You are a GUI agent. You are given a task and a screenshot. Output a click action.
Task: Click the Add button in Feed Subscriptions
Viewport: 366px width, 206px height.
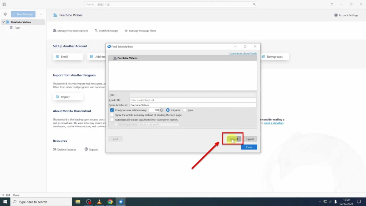pyautogui.click(x=115, y=139)
